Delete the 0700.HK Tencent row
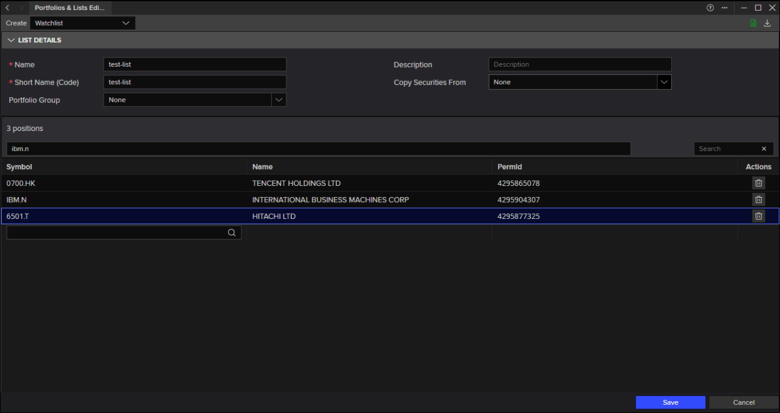Viewport: 780px width, 413px height. 758,183
